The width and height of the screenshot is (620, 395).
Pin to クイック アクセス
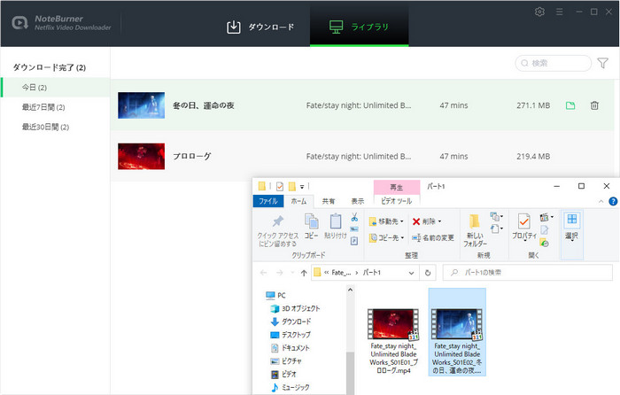tap(277, 231)
